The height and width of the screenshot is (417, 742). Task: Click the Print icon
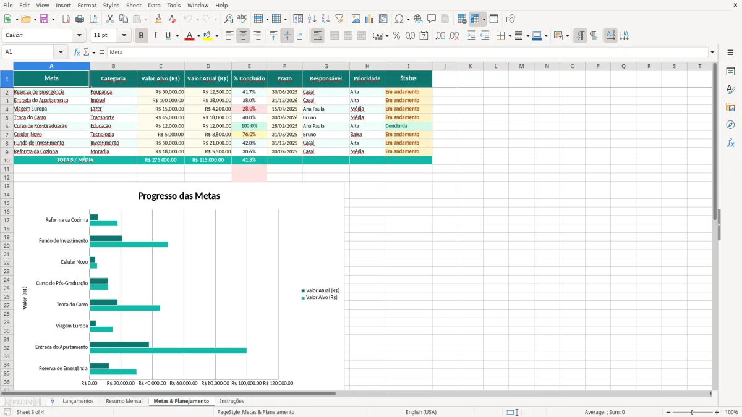79,19
